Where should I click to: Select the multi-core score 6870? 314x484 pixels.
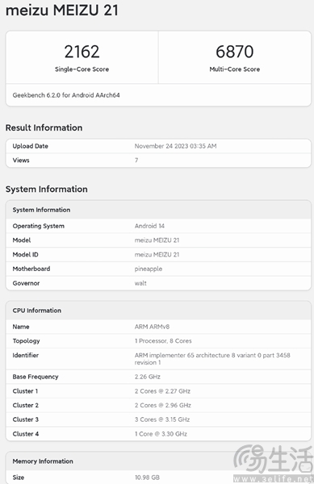point(235,52)
